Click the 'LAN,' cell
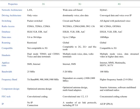This screenshot has width=140, height=109. click(x=30, y=10)
